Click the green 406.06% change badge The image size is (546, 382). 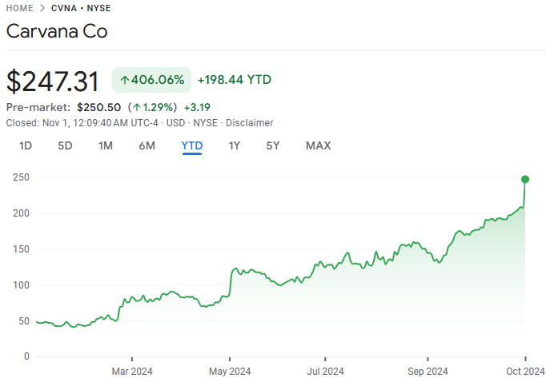[x=151, y=80]
